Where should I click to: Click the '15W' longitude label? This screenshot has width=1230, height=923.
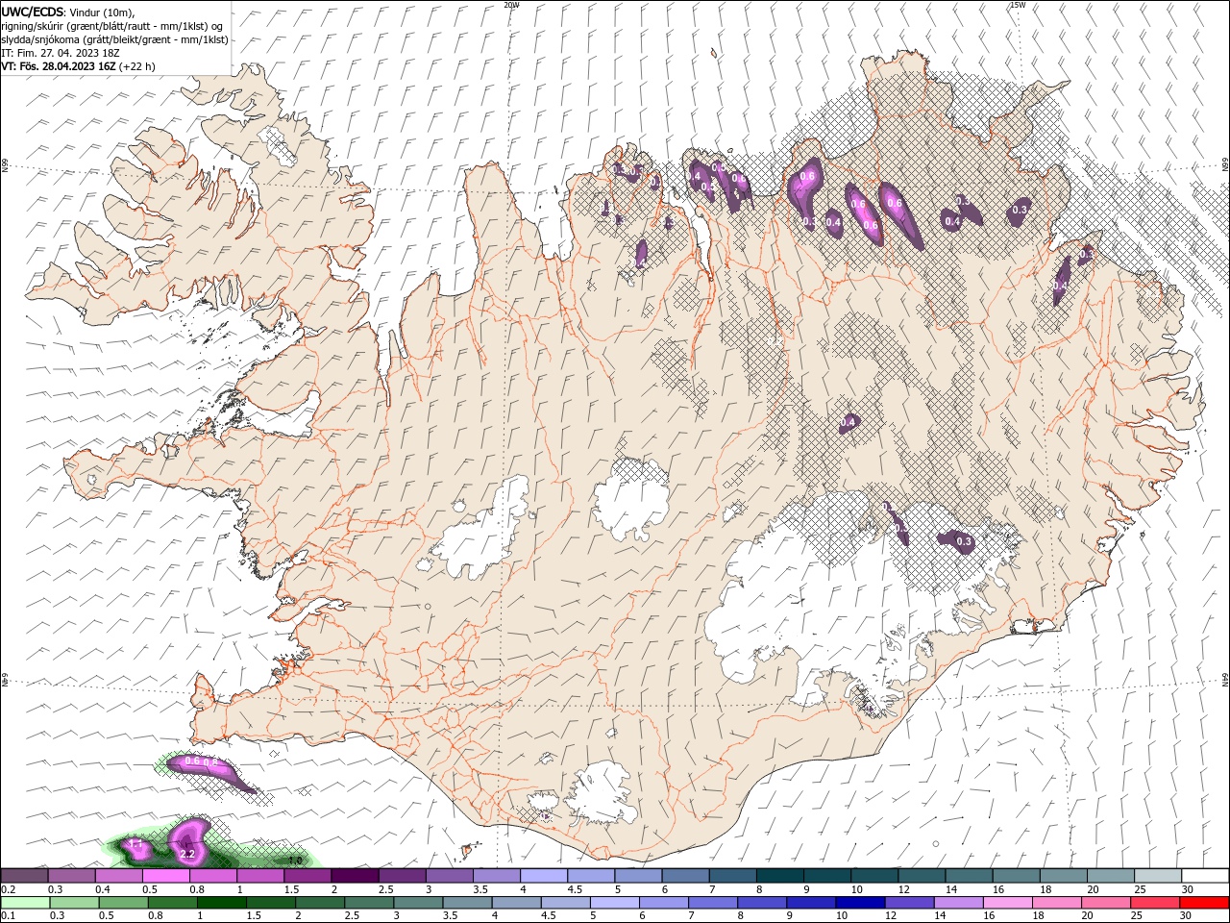tap(1018, 5)
